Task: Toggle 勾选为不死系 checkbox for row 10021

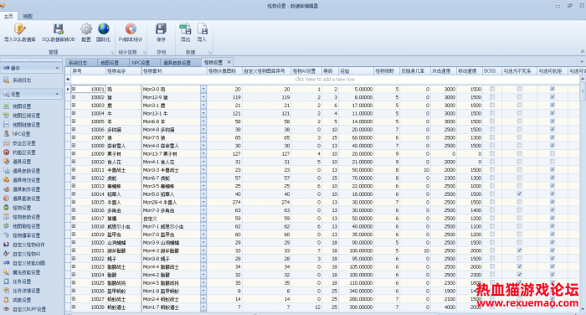Action: (x=520, y=250)
